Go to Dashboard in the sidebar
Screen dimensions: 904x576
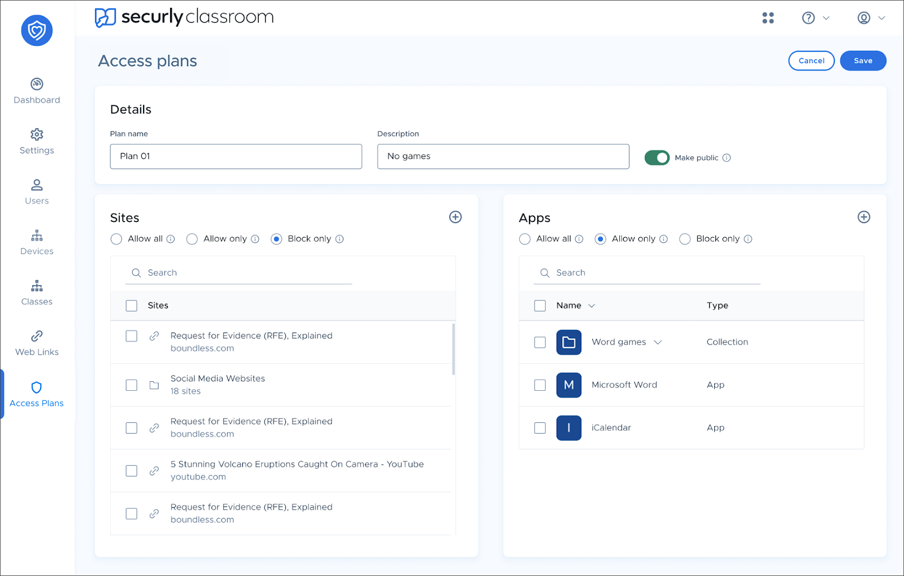(37, 91)
